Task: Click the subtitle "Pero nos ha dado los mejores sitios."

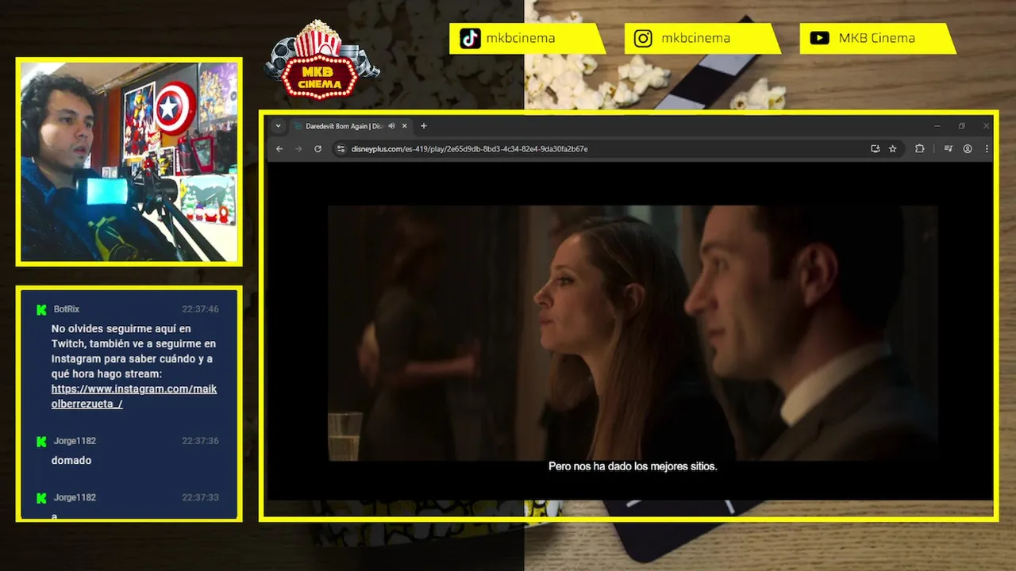Action: pyautogui.click(x=633, y=466)
